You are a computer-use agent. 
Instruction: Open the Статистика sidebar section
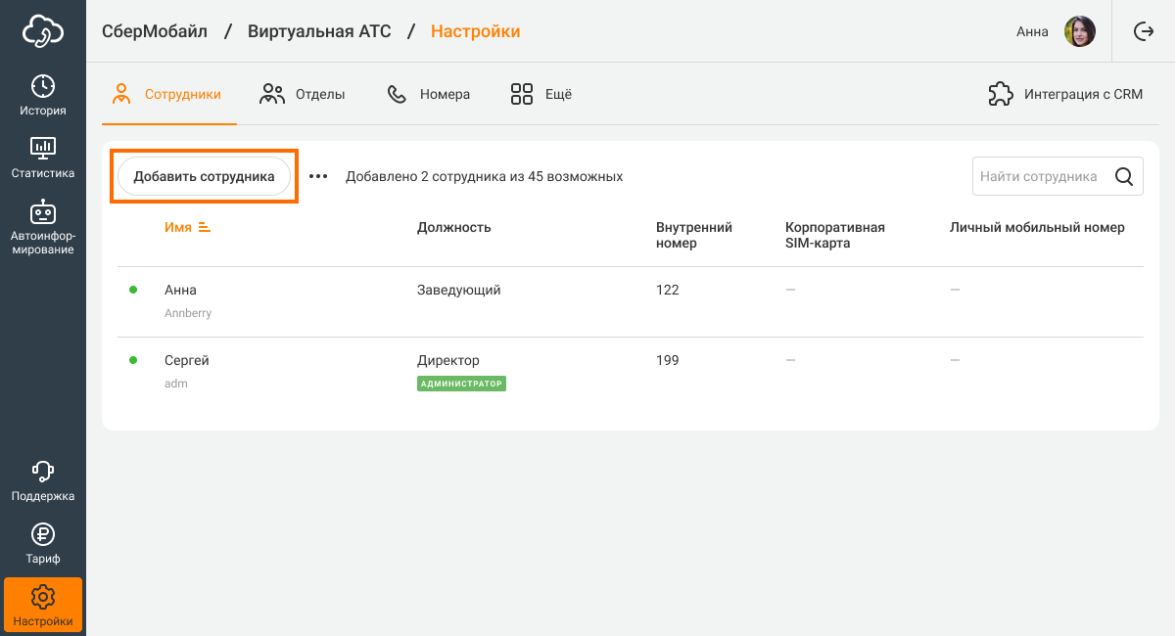pos(43,158)
